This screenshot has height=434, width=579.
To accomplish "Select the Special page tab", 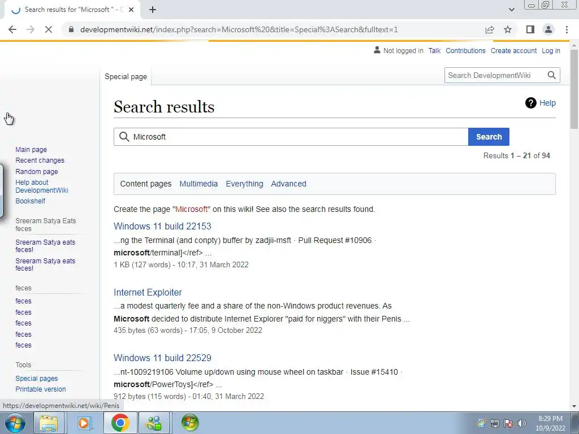I will [126, 76].
